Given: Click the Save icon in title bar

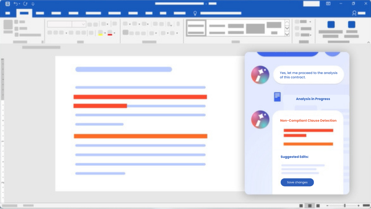Looking at the screenshot, I should click(x=8, y=4).
